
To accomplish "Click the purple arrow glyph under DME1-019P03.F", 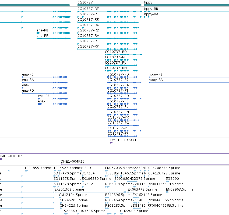I will pyautogui.click(x=111, y=143).
